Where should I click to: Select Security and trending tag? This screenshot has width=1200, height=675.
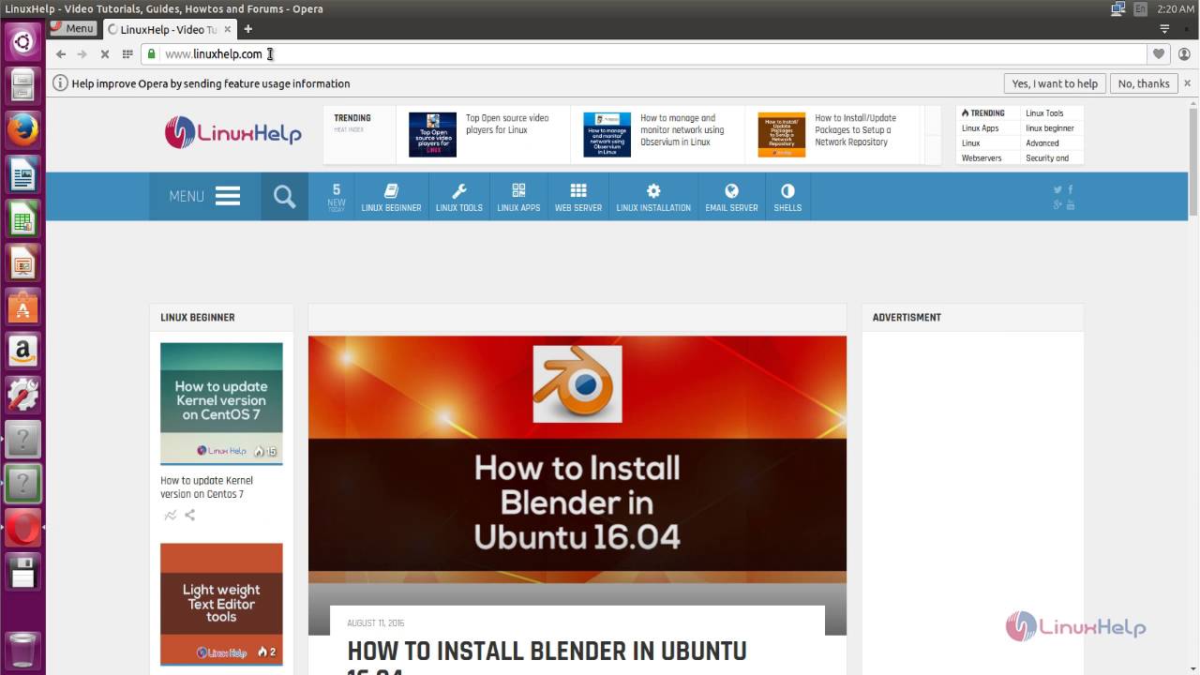coord(1047,158)
